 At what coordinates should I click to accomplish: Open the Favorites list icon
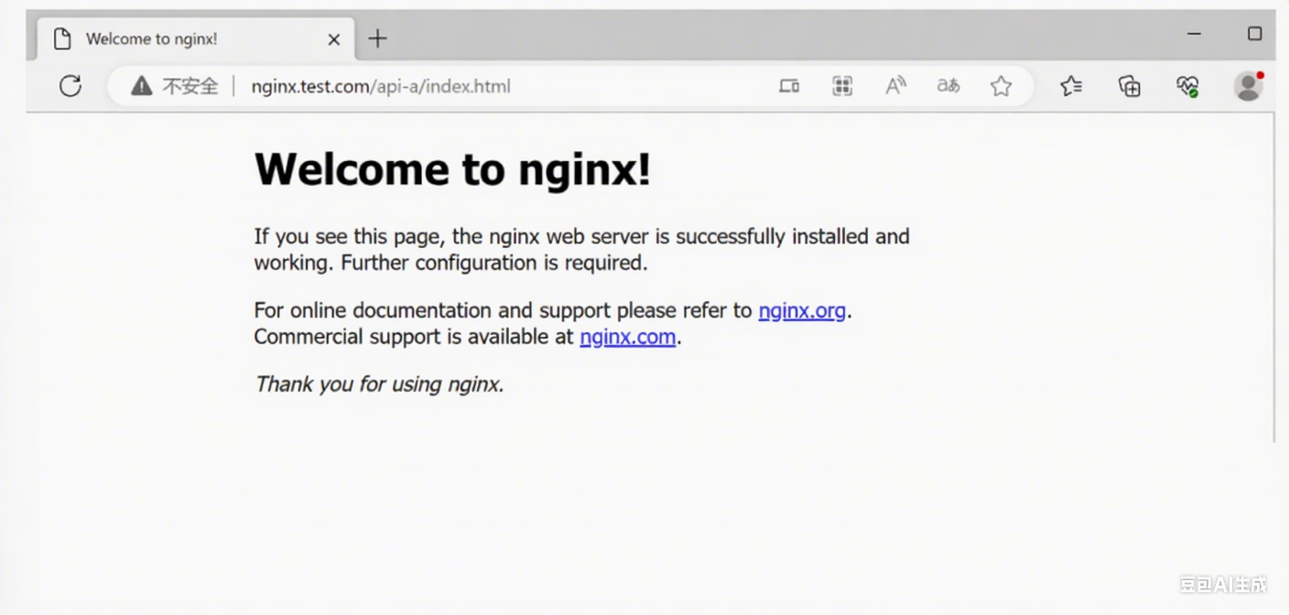click(x=1071, y=86)
